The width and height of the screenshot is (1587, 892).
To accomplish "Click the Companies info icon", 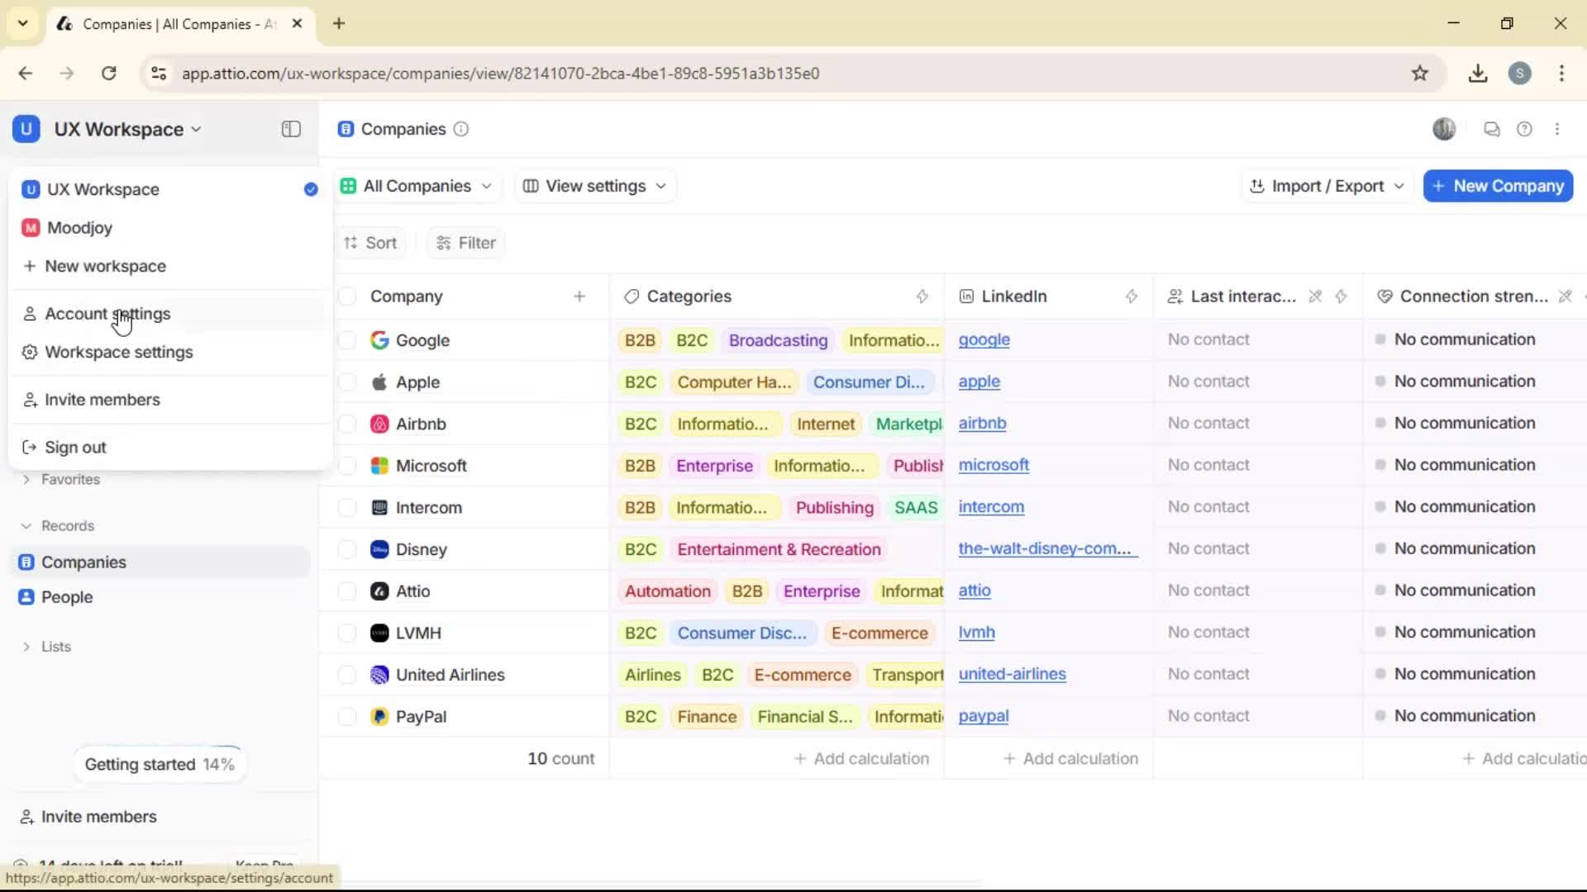I will pos(461,129).
